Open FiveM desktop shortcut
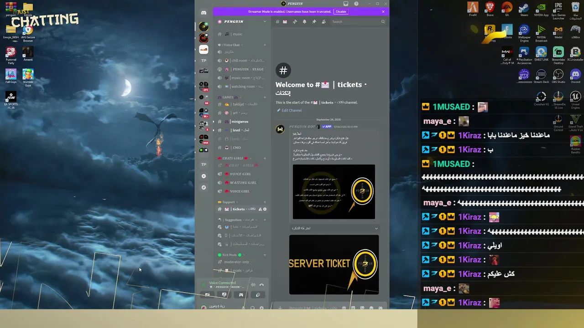This screenshot has width=584, height=328. tap(473, 9)
